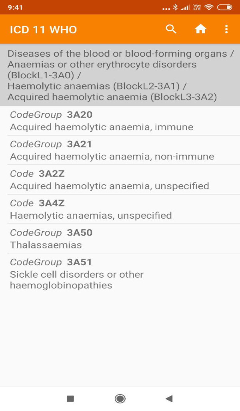Open the three-dot overflow menu

[226, 29]
